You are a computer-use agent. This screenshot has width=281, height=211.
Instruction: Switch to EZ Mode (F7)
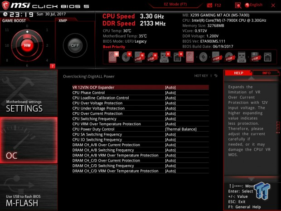[x=175, y=4]
